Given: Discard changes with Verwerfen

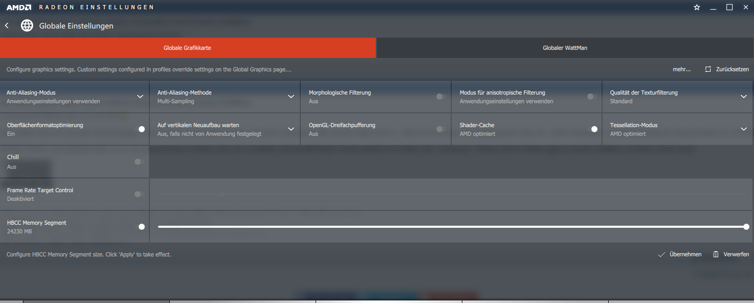Looking at the screenshot, I should pos(736,254).
